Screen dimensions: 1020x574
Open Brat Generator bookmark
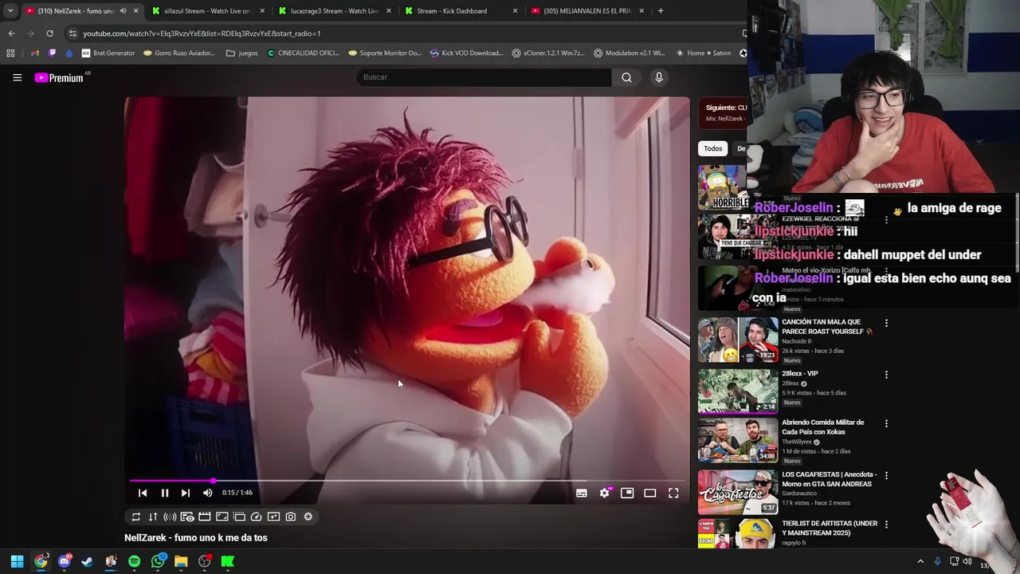(108, 53)
